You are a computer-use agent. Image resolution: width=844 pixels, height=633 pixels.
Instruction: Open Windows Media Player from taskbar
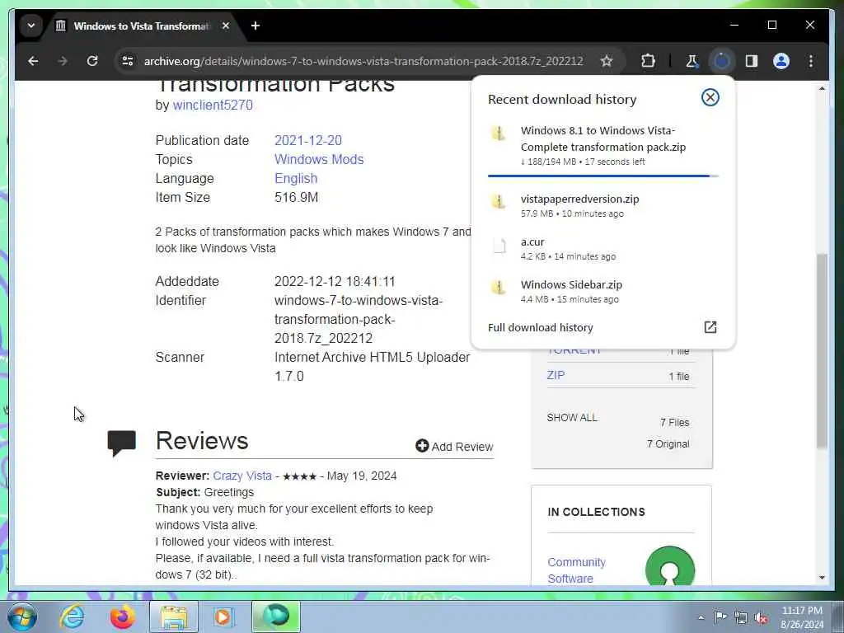pyautogui.click(x=223, y=617)
